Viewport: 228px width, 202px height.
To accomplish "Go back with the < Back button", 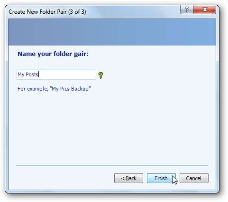I will [x=128, y=178].
